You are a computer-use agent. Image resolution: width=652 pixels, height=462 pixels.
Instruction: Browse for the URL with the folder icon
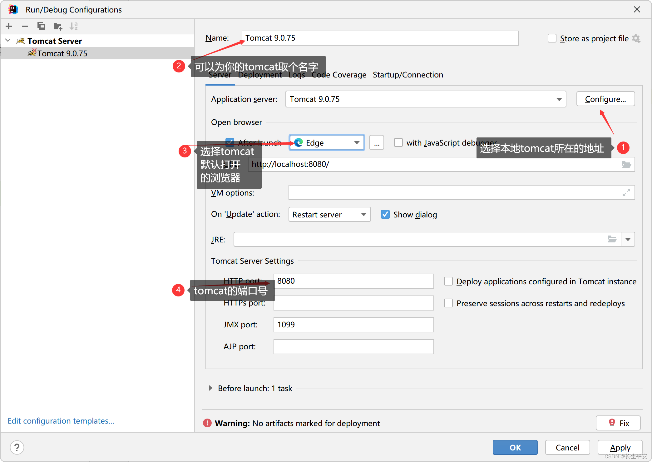[x=626, y=165]
